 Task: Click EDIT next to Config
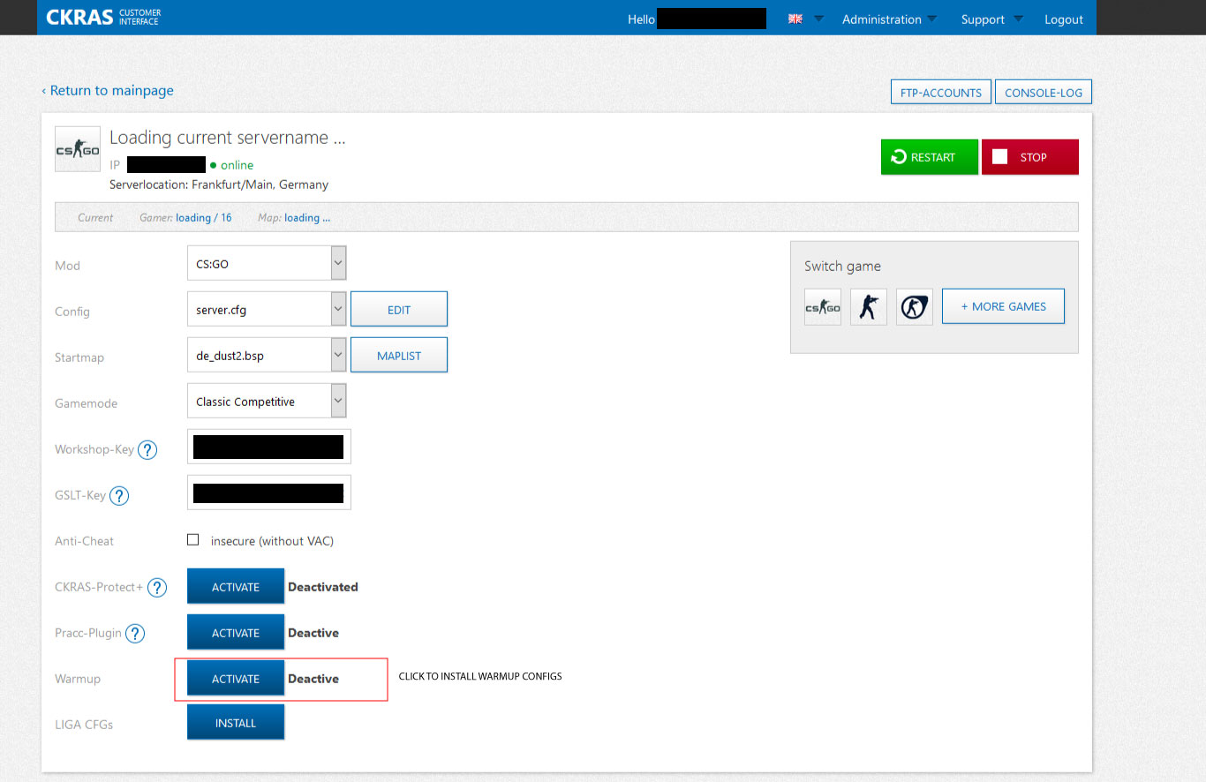(x=399, y=310)
